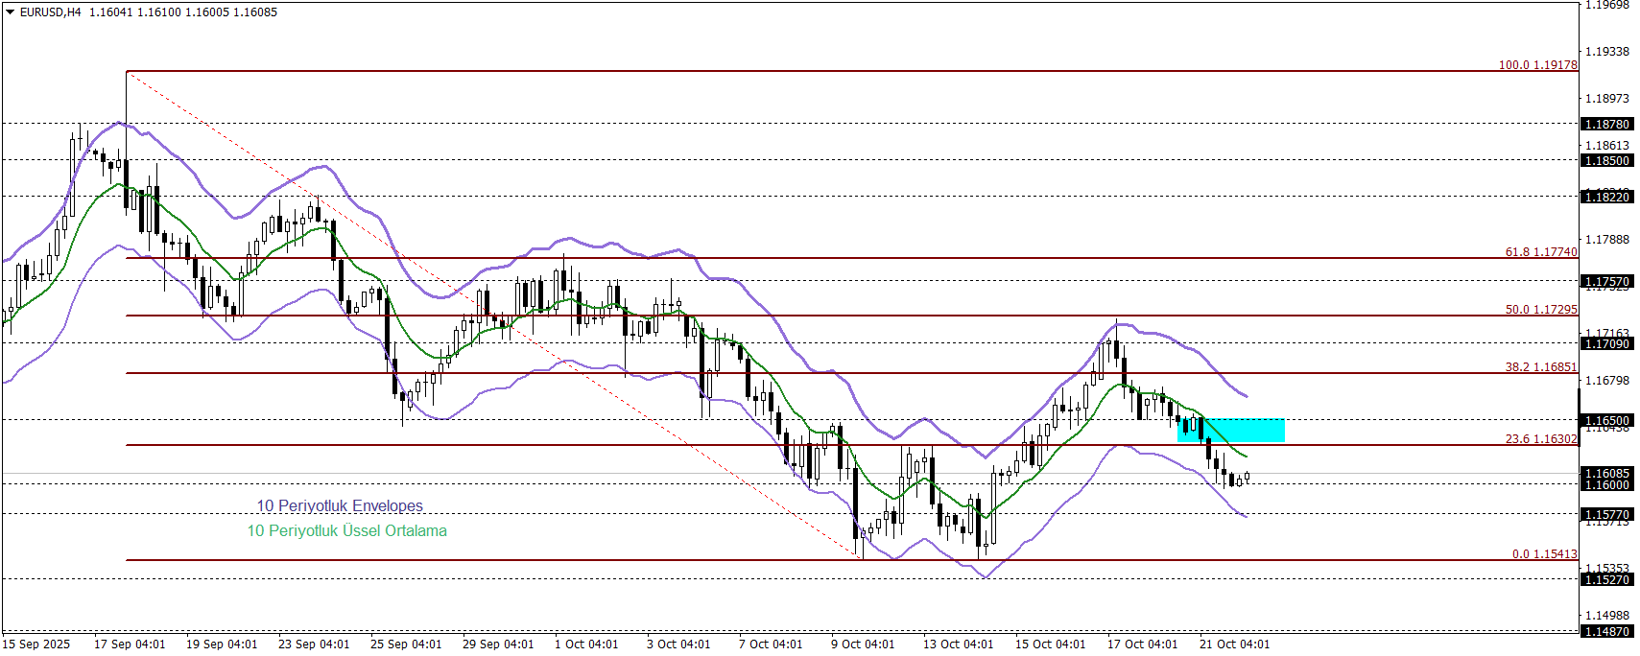The height and width of the screenshot is (656, 1640).
Task: Click the 1.18780 price tag on axis
Action: (1606, 125)
